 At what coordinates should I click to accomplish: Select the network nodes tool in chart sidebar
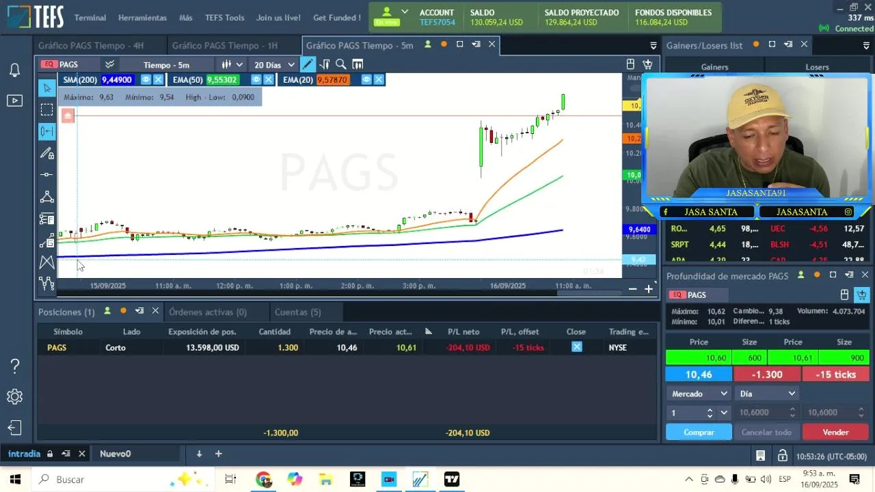click(x=46, y=197)
